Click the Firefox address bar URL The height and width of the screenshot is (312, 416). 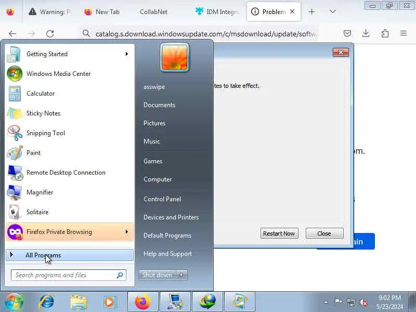(x=205, y=34)
